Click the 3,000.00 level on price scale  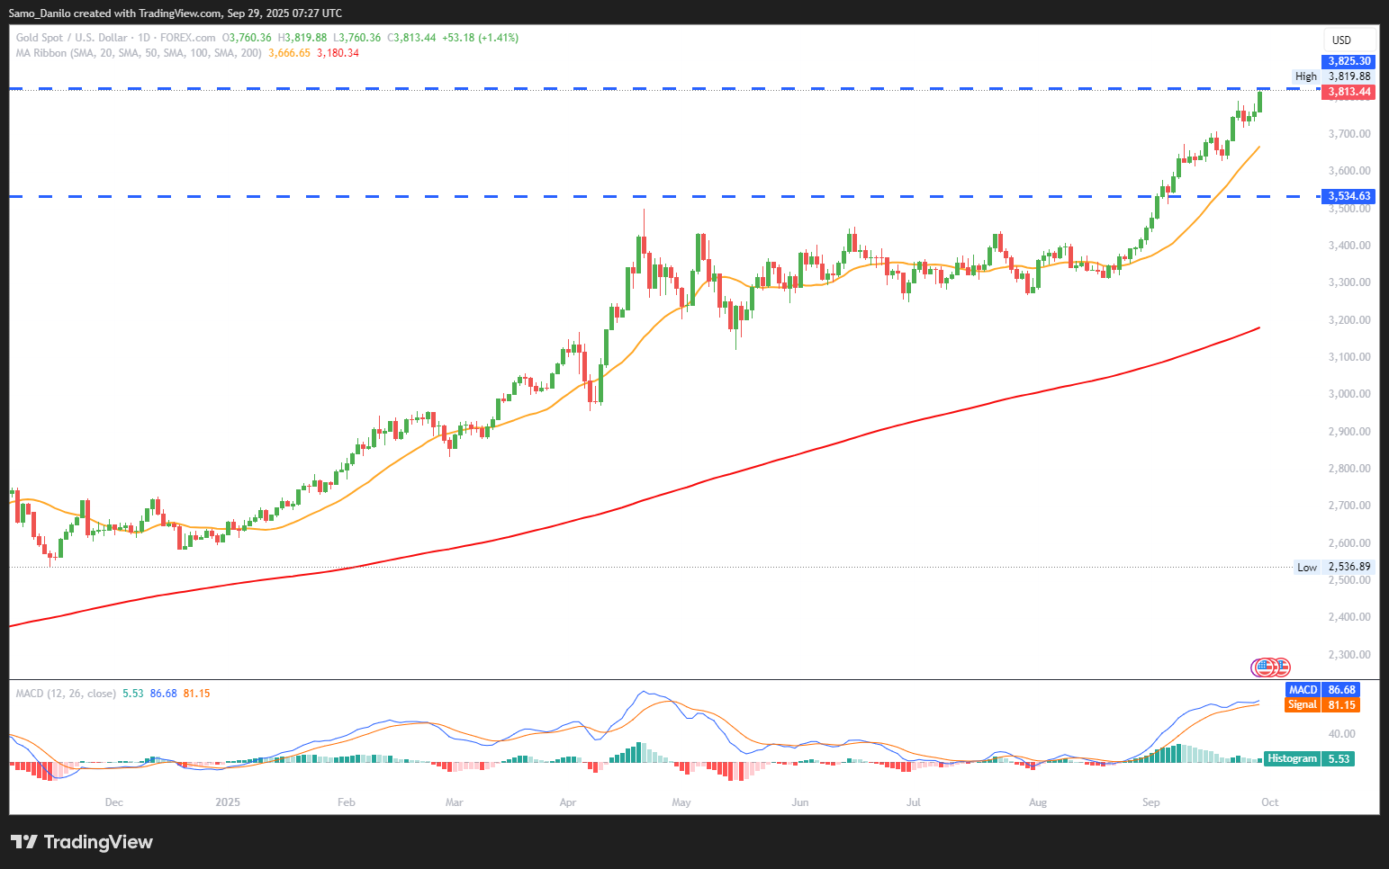point(1348,394)
